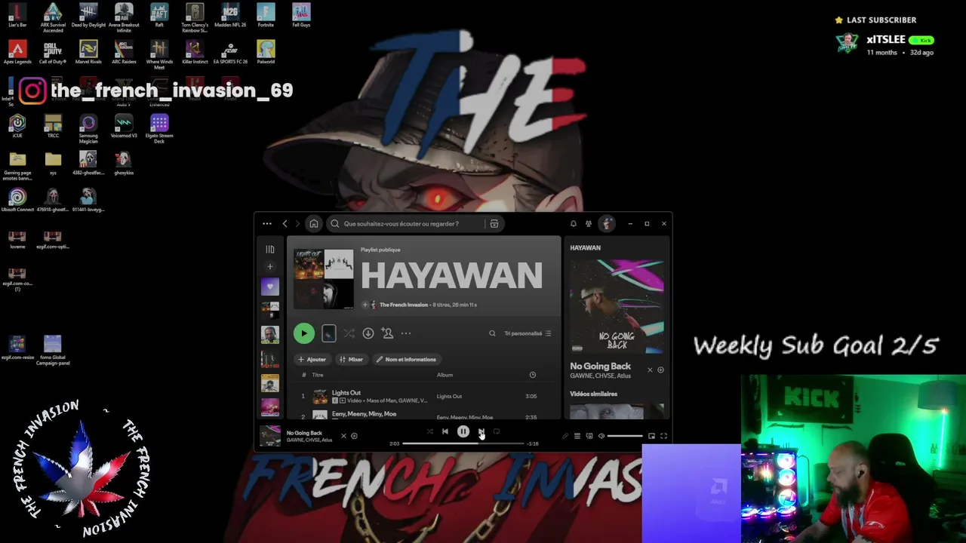The height and width of the screenshot is (543, 966).
Task: Open iCUE desktop shortcut
Action: [x=17, y=126]
